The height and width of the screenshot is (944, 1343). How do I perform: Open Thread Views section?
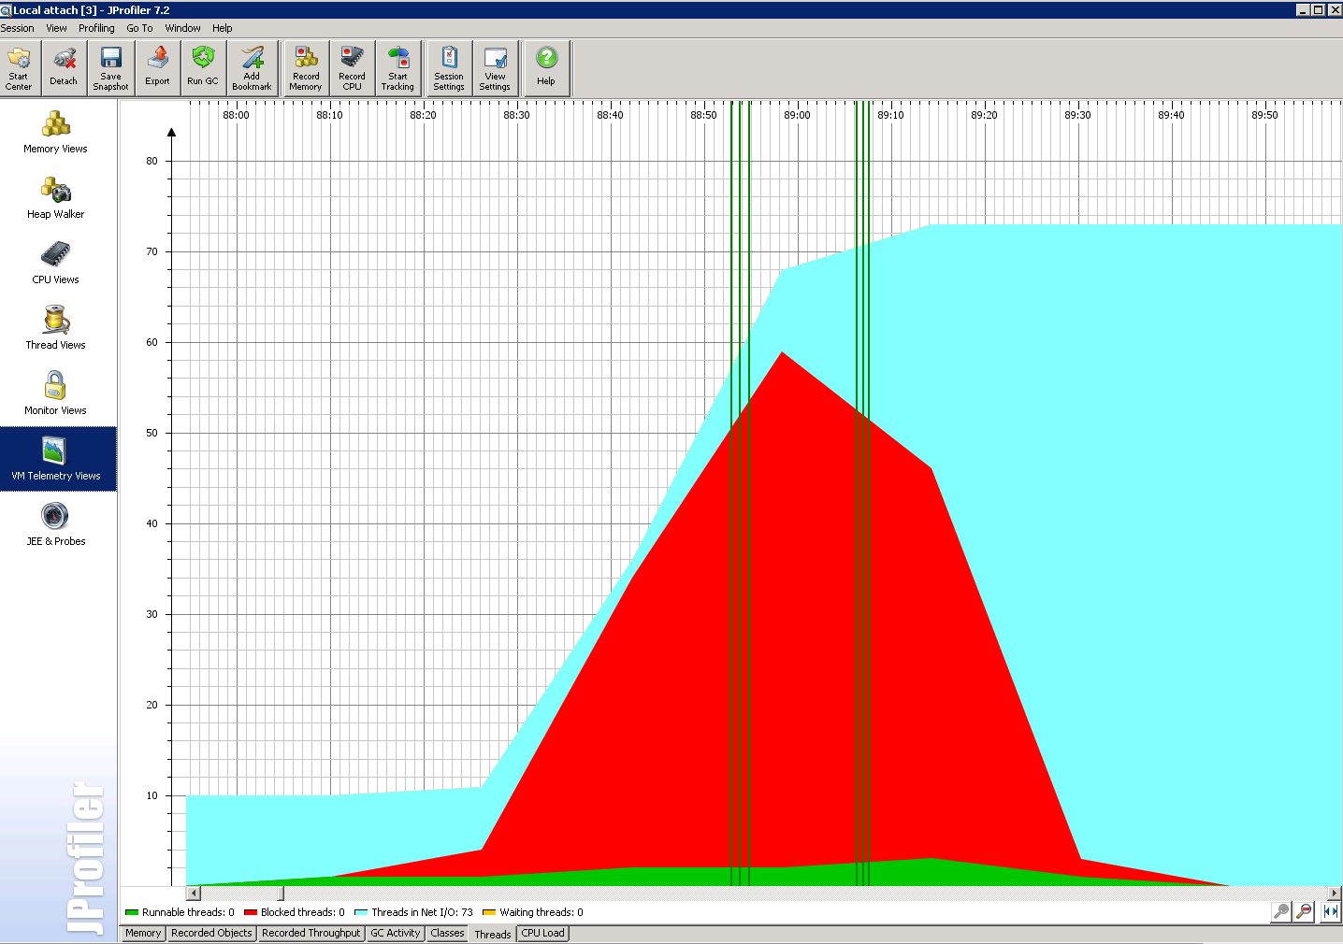click(x=56, y=328)
